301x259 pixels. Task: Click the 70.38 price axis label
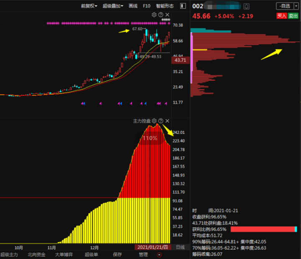[x=178, y=25]
